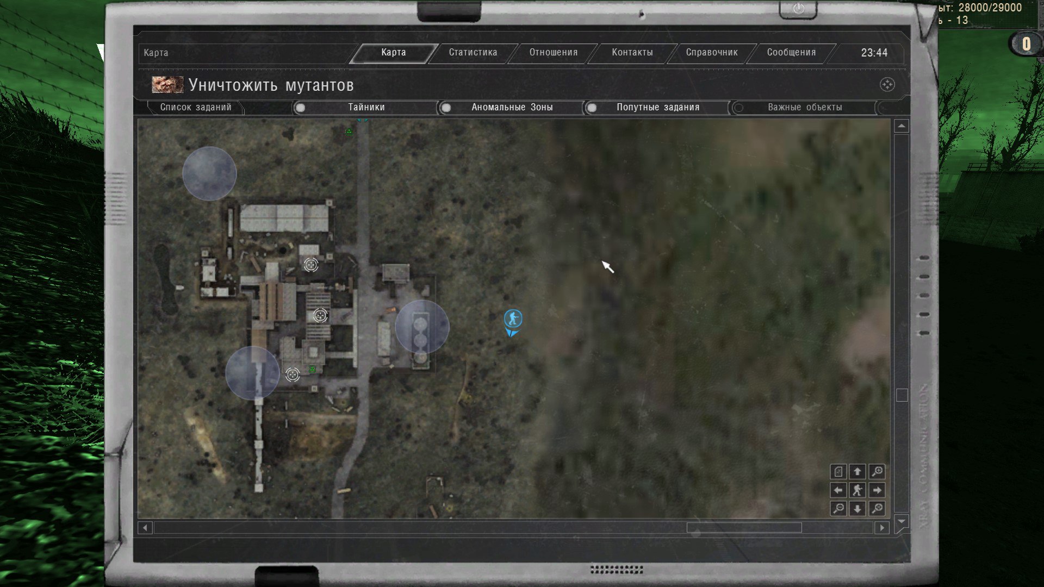Select the anomaly circle over the long narrow structure
Image resolution: width=1044 pixels, height=587 pixels.
[252, 373]
